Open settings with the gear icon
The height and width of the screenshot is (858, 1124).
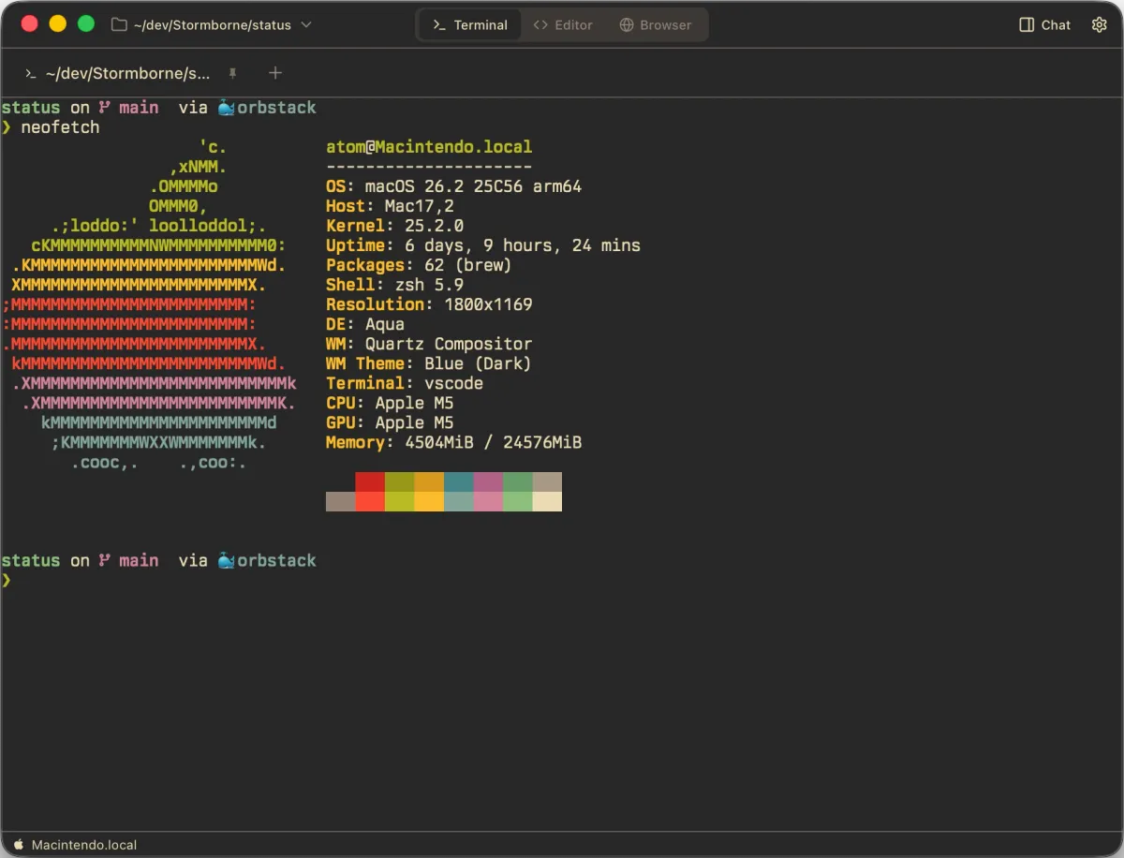point(1099,24)
